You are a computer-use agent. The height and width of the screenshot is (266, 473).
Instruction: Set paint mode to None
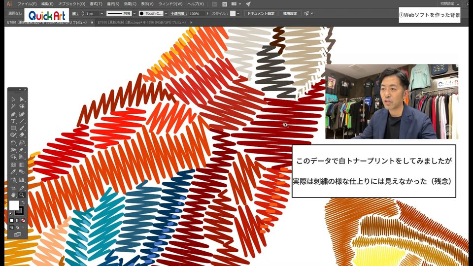[23, 221]
